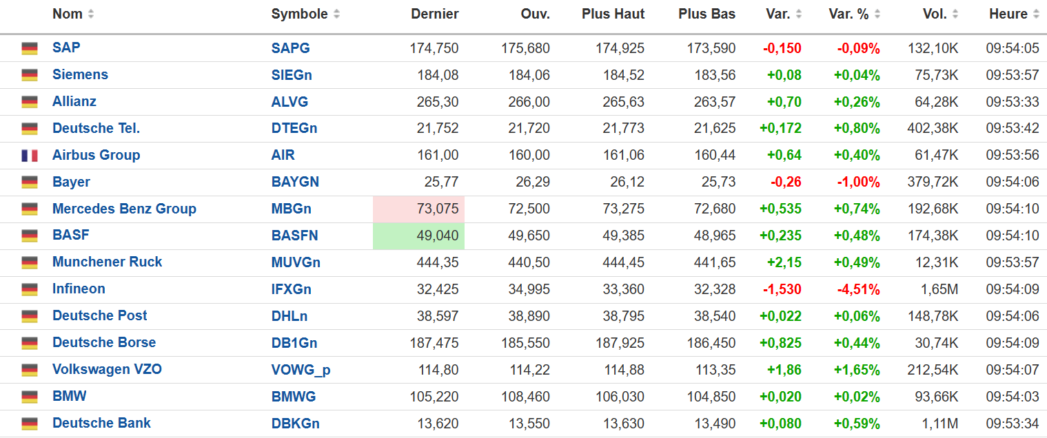Sort by the Symbole column arrows
Image resolution: width=1047 pixels, height=438 pixels.
tap(336, 14)
